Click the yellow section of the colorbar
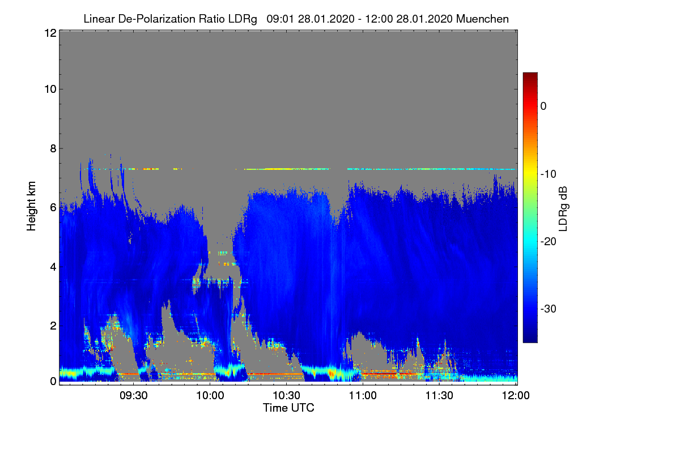Screen dimensions: 680x453 click(x=530, y=173)
